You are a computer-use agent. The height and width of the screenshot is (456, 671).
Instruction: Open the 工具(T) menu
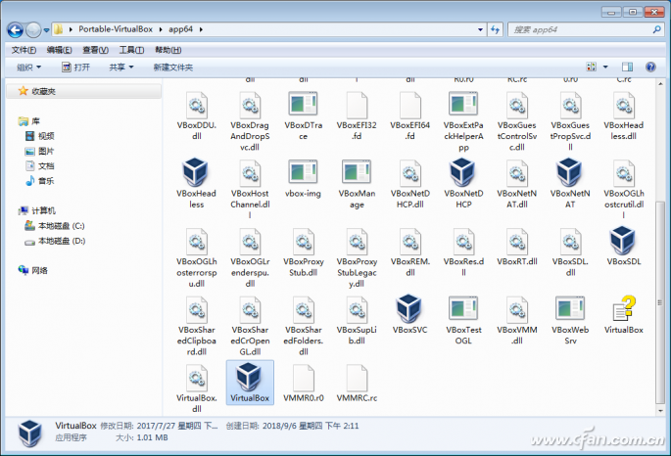[131, 50]
